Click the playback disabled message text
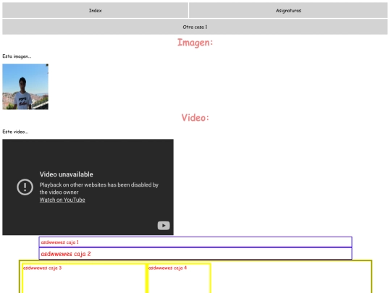Screen dimensions: 391x293 [x=99, y=188]
